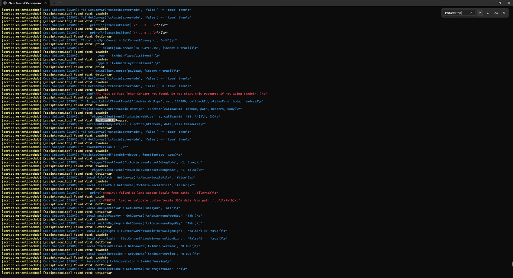Dismiss the find widget with its X icon
The image size is (513, 278).
coord(504,13)
